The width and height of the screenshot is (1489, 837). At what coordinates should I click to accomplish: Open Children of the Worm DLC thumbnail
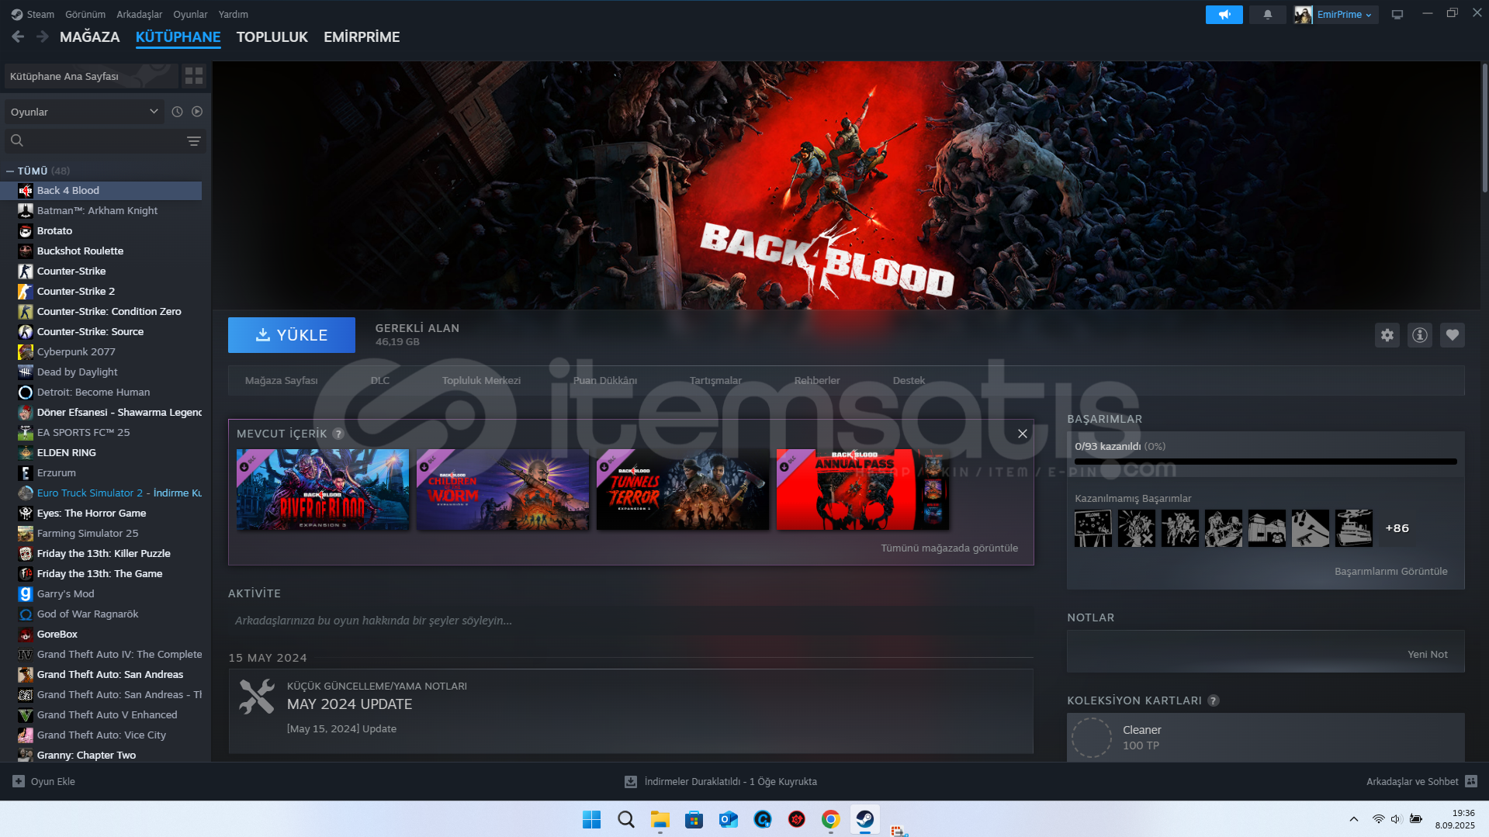tap(503, 489)
